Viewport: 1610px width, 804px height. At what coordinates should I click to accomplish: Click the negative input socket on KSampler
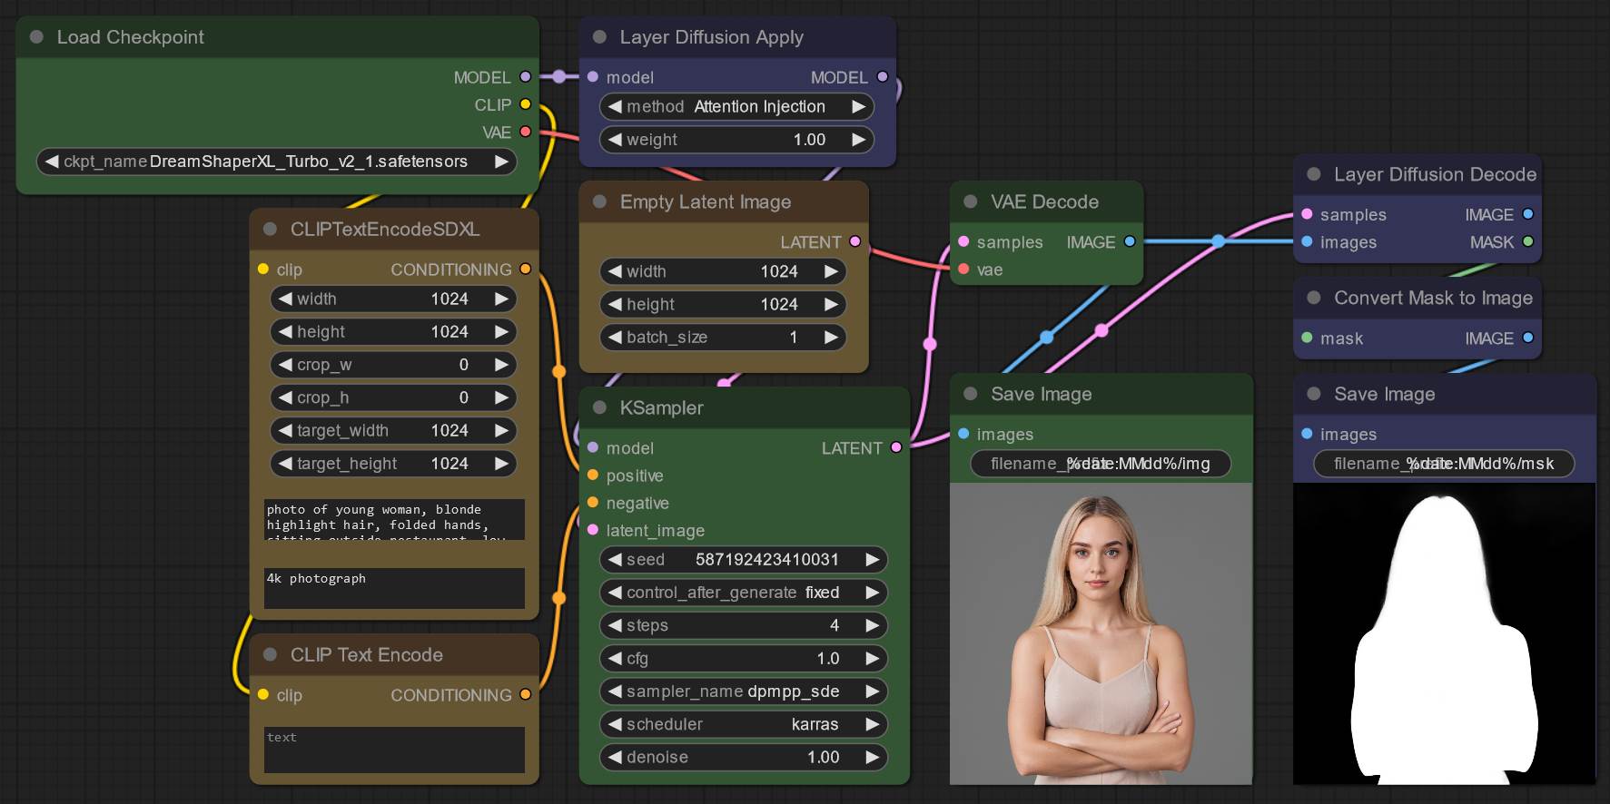coord(593,502)
